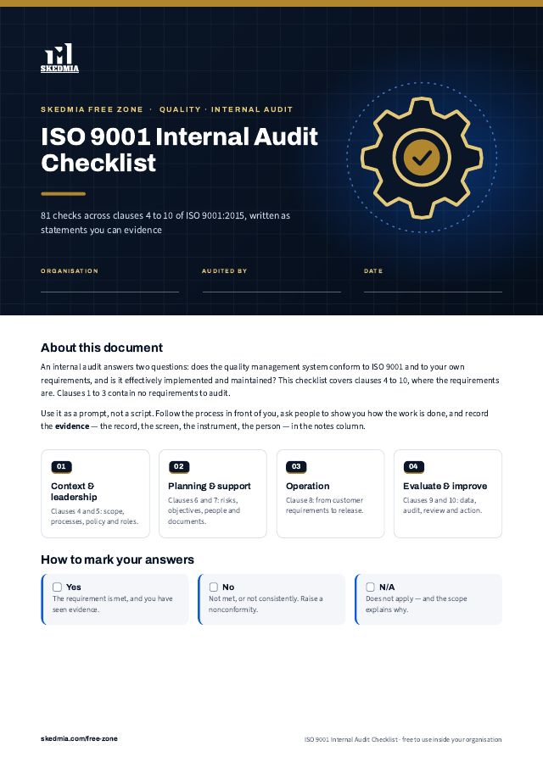Open the skedmia.com/free-zone link
This screenshot has height=768, width=543.
point(80,738)
